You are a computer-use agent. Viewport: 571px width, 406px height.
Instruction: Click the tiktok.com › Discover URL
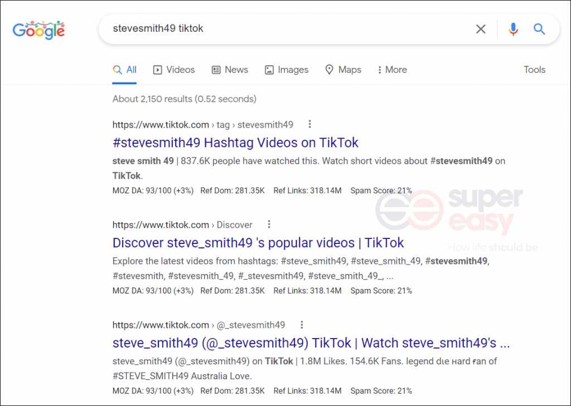[x=182, y=225]
